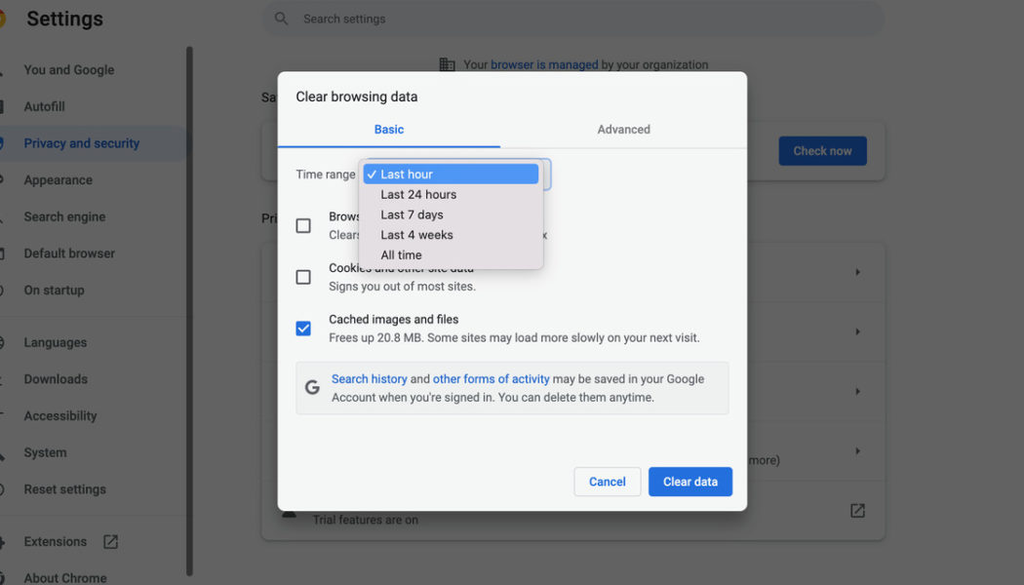The width and height of the screenshot is (1024, 585).
Task: Open the Search history link
Action: point(370,378)
